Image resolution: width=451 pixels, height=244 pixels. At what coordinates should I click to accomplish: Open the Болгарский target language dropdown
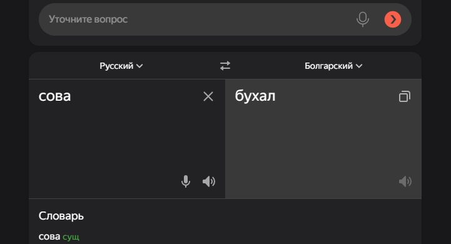coord(333,66)
